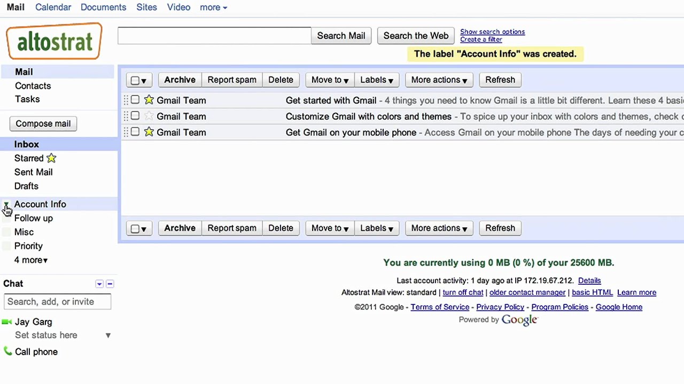The width and height of the screenshot is (684, 384).
Task: Toggle star on Get started with Gmail email
Action: (149, 100)
